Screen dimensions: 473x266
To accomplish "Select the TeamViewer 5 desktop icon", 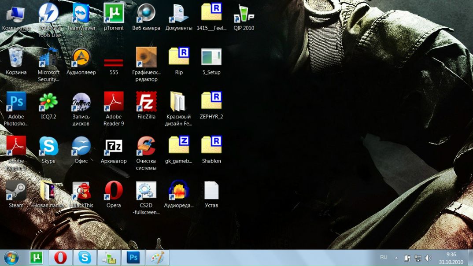I will coord(81,14).
